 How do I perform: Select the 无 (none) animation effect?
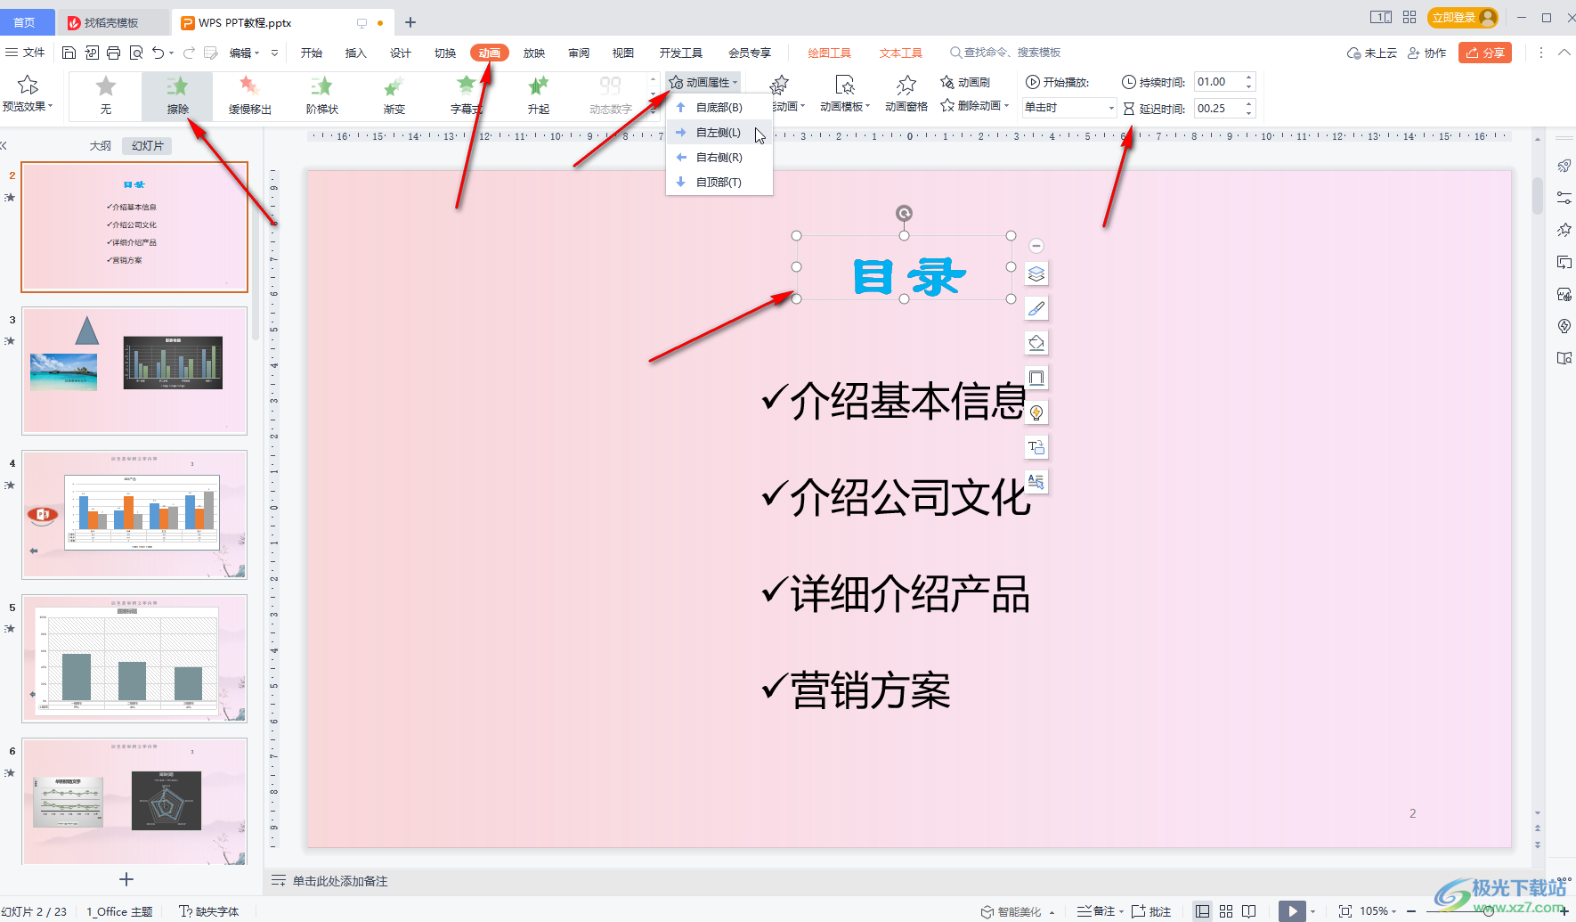106,95
